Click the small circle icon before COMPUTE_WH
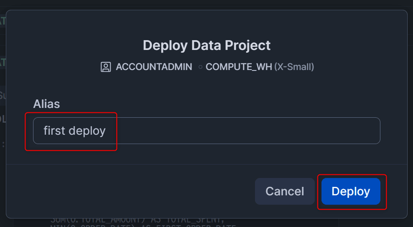413x227 pixels. tap(200, 67)
